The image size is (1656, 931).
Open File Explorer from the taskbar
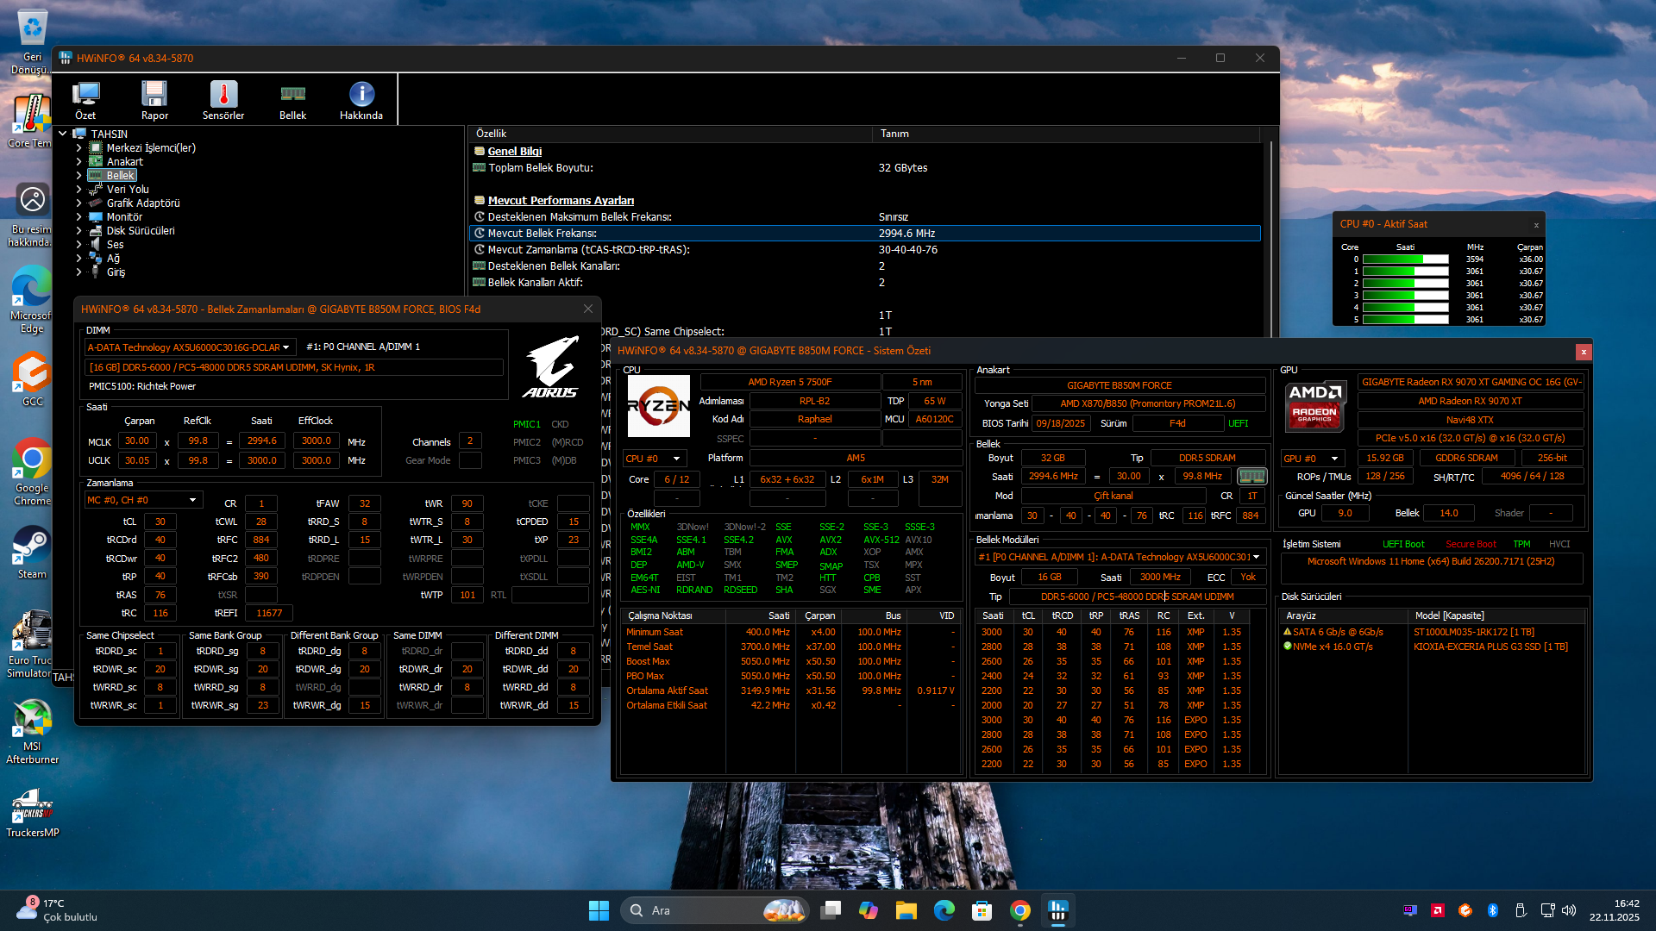[x=906, y=910]
